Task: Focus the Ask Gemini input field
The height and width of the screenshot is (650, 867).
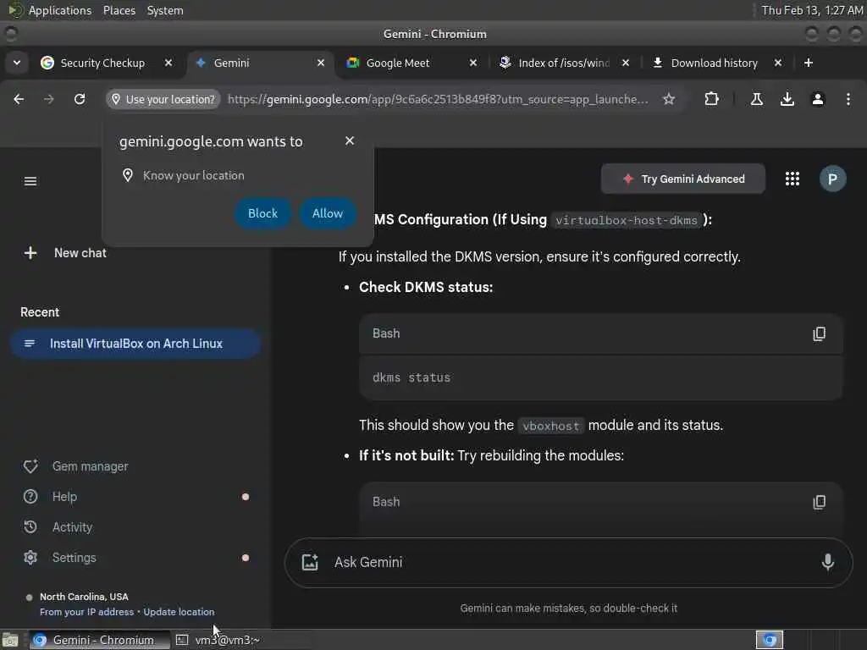Action: pyautogui.click(x=570, y=562)
